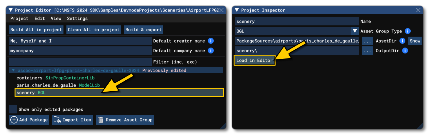Open the Asset Group Type dropdown
Screen dimensions: 429x135
354,31
